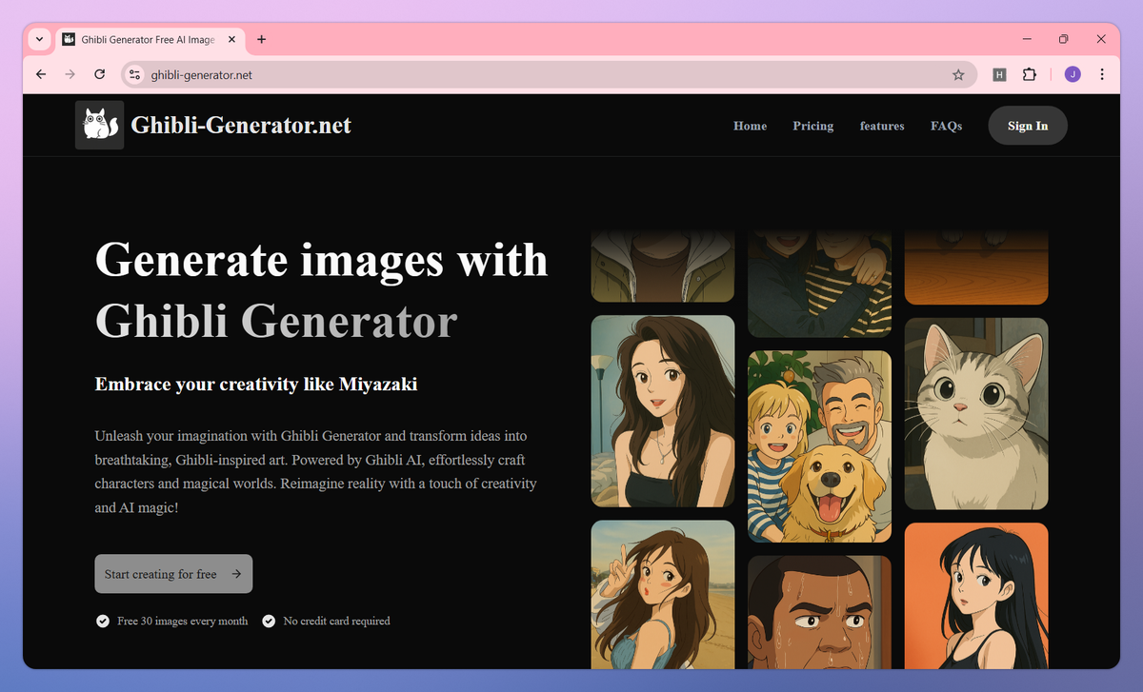Viewport: 1143px width, 692px height.
Task: Open the J profile avatar
Action: pos(1073,74)
